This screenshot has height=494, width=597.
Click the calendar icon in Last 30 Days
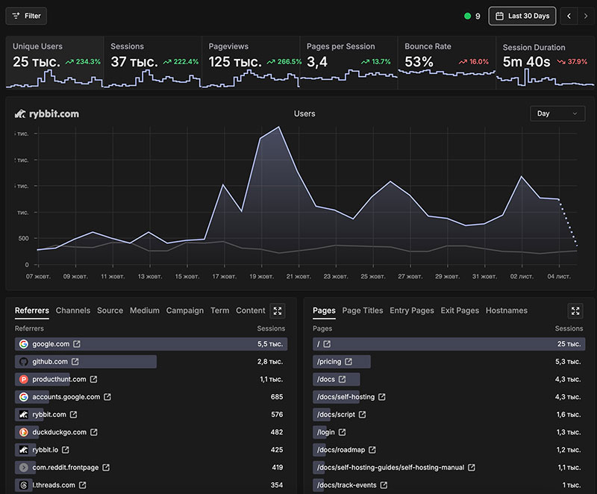coord(499,16)
